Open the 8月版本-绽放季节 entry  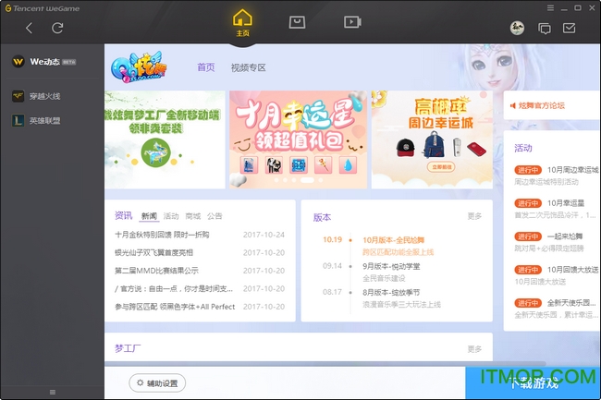click(391, 293)
